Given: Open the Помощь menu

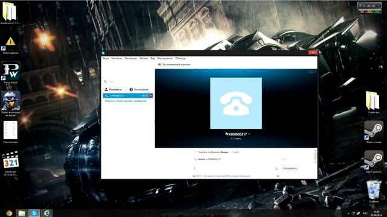Looking at the screenshot, I should pyautogui.click(x=180, y=58).
